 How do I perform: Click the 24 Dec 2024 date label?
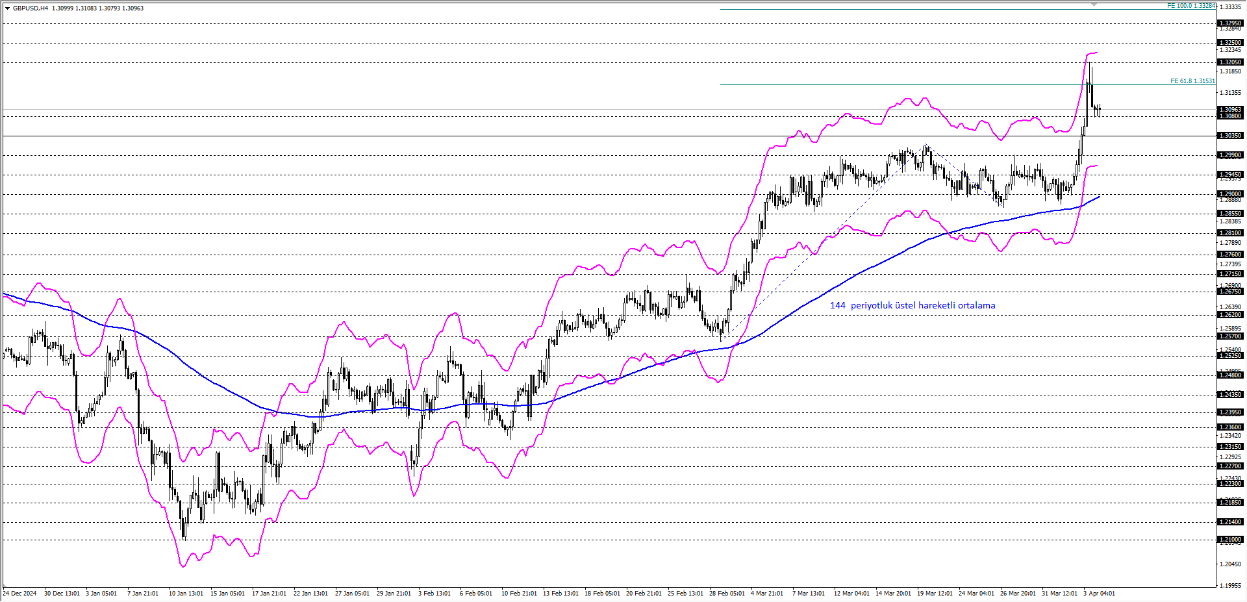[x=19, y=594]
